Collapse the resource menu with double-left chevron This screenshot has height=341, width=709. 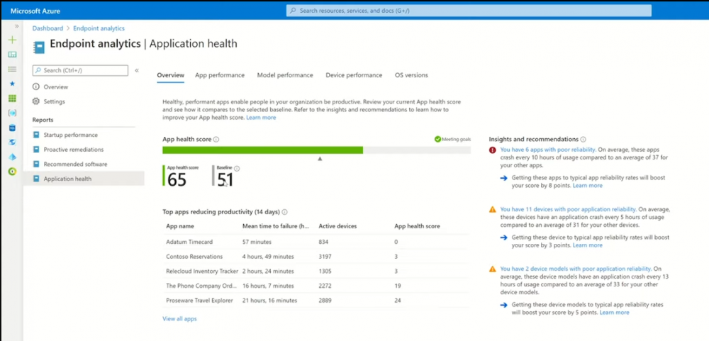coord(137,71)
